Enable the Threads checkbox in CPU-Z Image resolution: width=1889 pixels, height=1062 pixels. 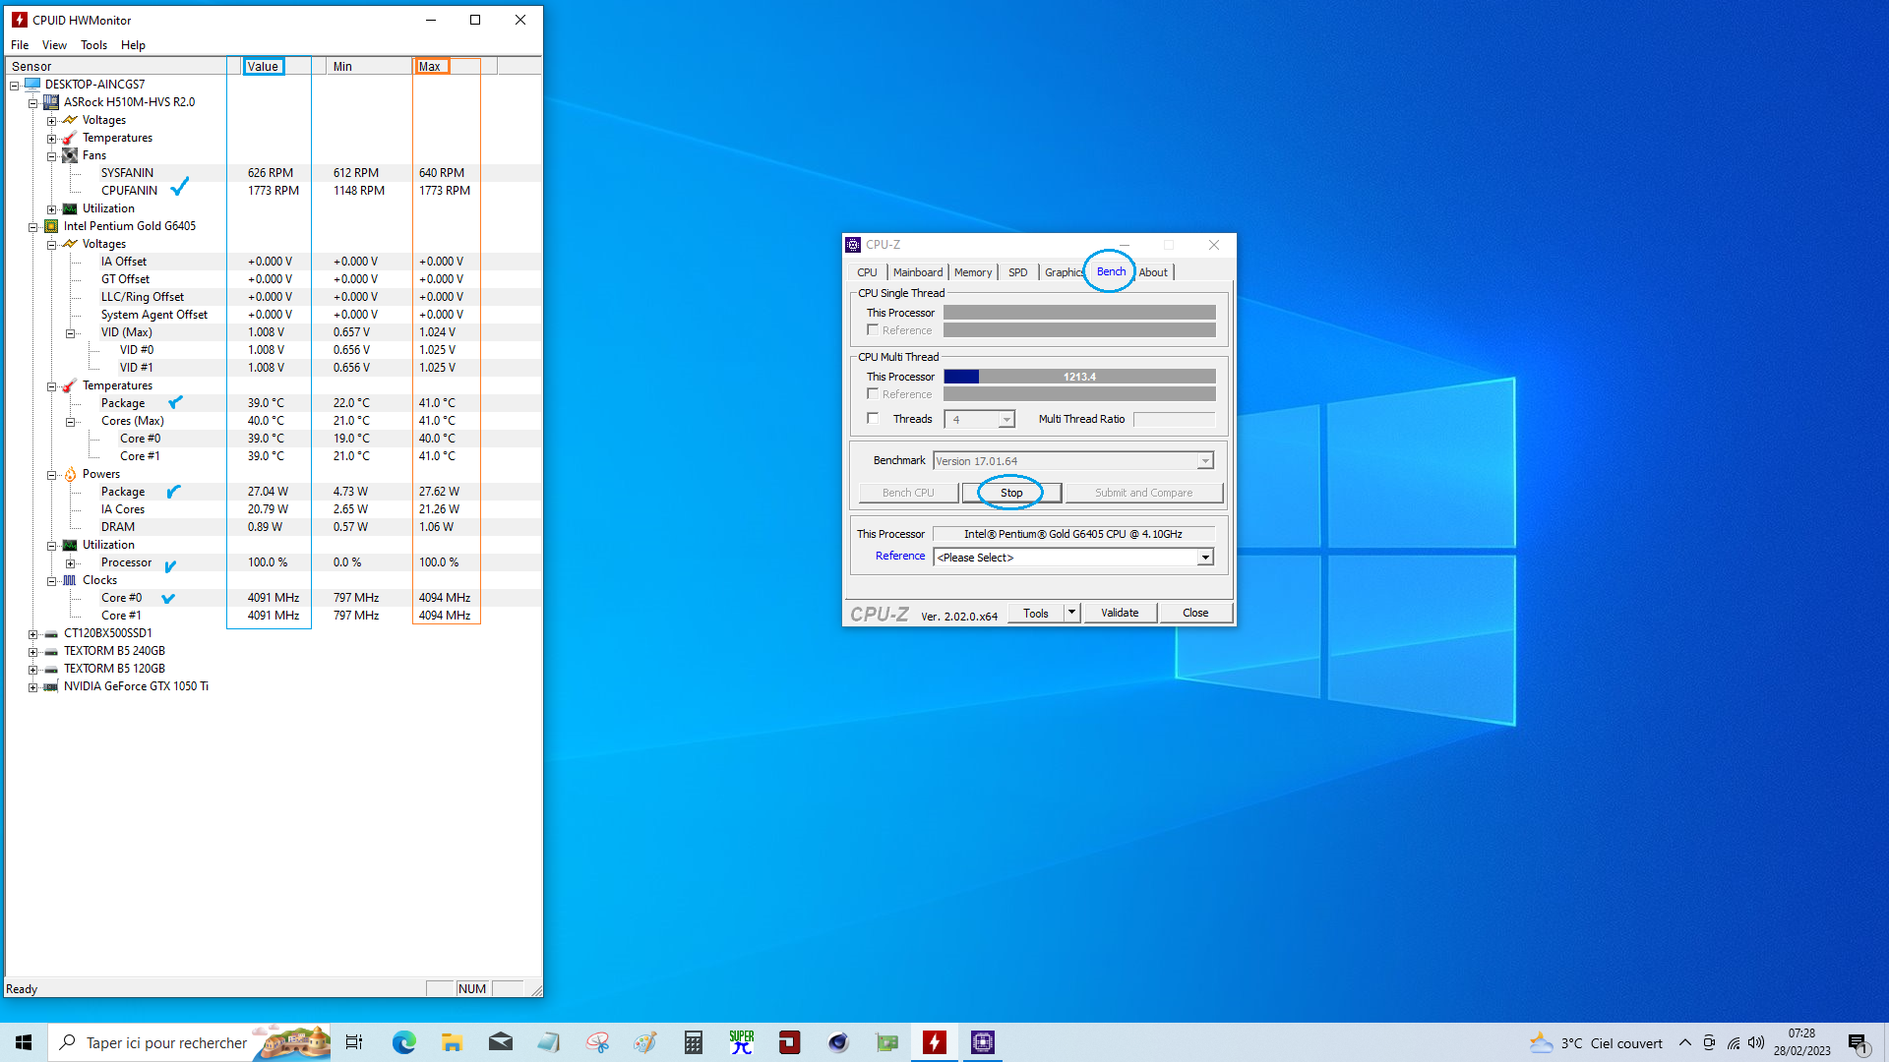[x=873, y=419]
